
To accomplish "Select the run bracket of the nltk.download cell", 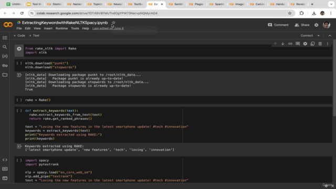I will 19,63.
